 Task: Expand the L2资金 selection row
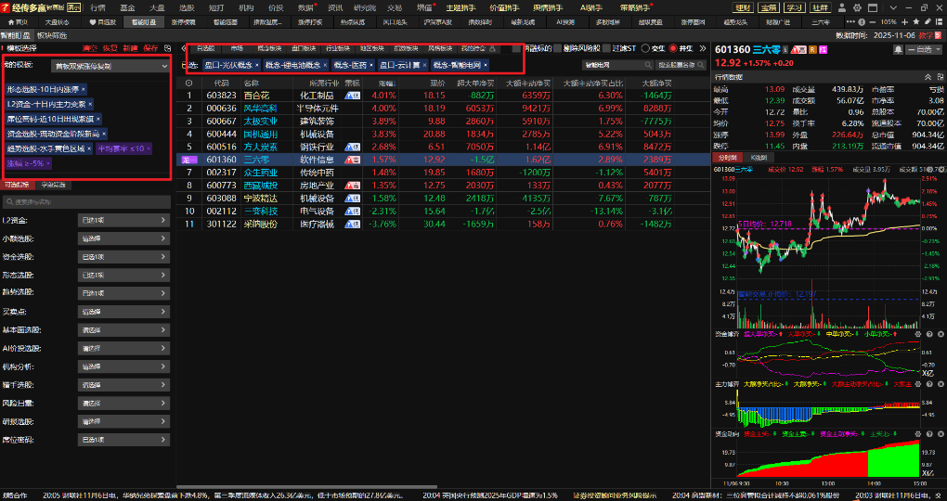[x=164, y=220]
